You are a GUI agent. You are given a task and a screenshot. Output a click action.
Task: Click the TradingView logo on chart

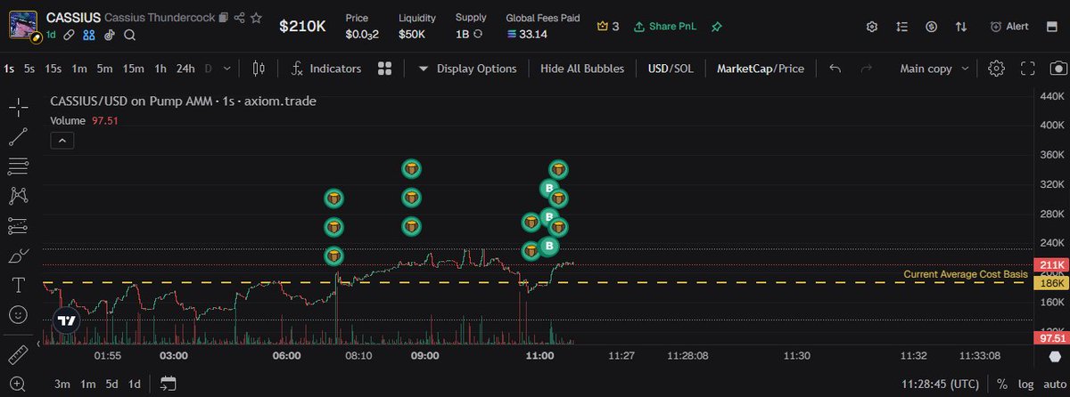[66, 320]
